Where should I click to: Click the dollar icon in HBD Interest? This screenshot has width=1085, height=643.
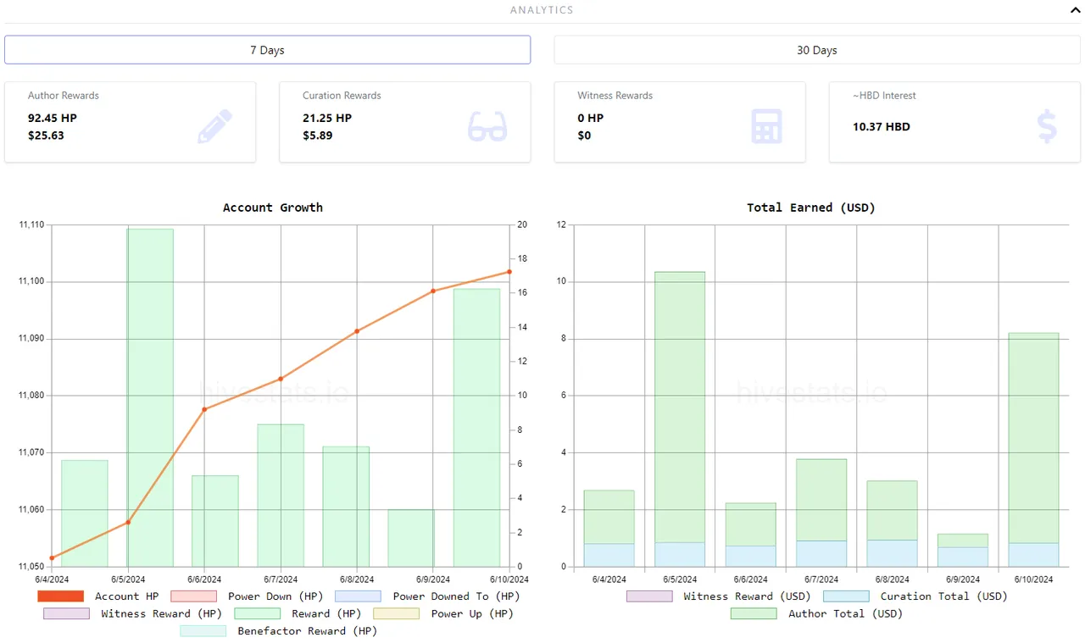coord(1047,126)
